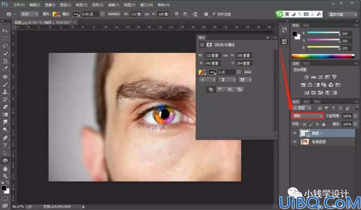Open the Image menu

tap(50, 5)
